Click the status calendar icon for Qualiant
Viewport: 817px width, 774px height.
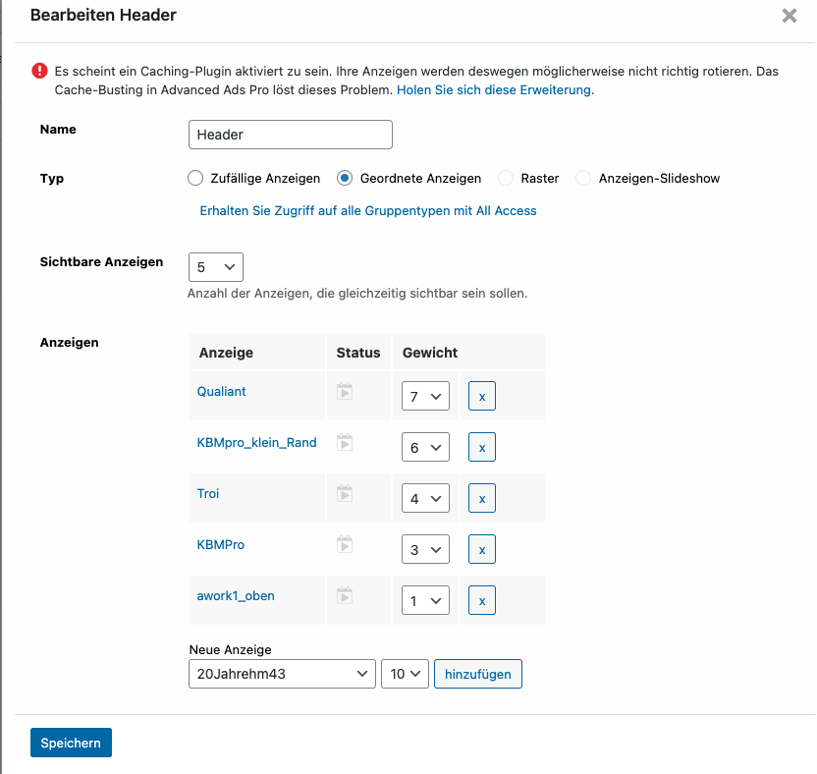(x=345, y=392)
